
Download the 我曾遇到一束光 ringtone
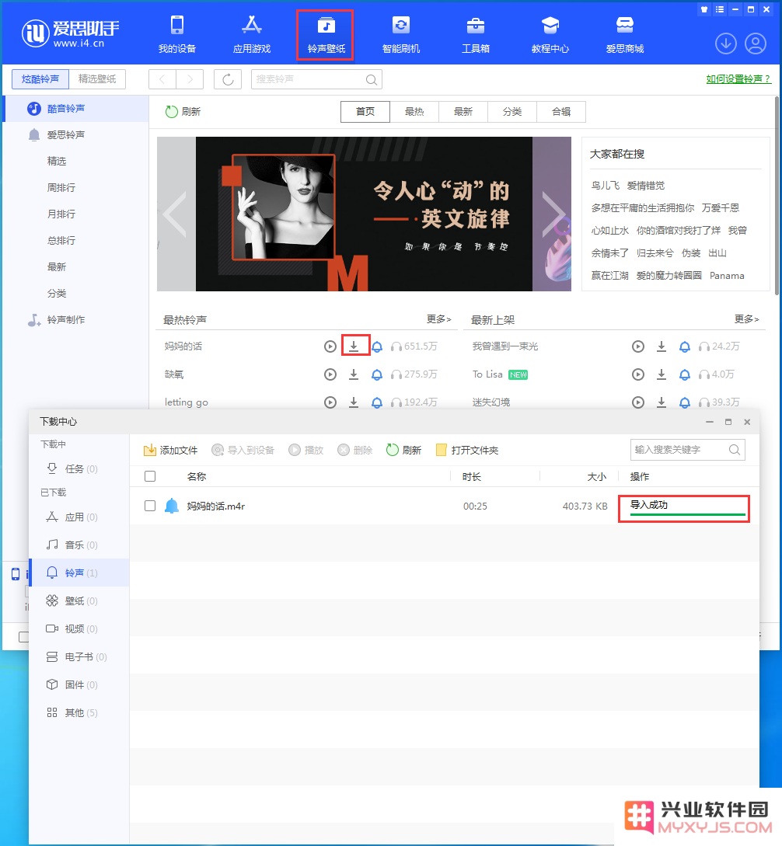click(x=661, y=346)
